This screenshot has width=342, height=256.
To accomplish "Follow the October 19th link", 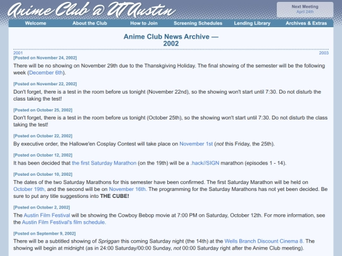I will coord(29,189).
